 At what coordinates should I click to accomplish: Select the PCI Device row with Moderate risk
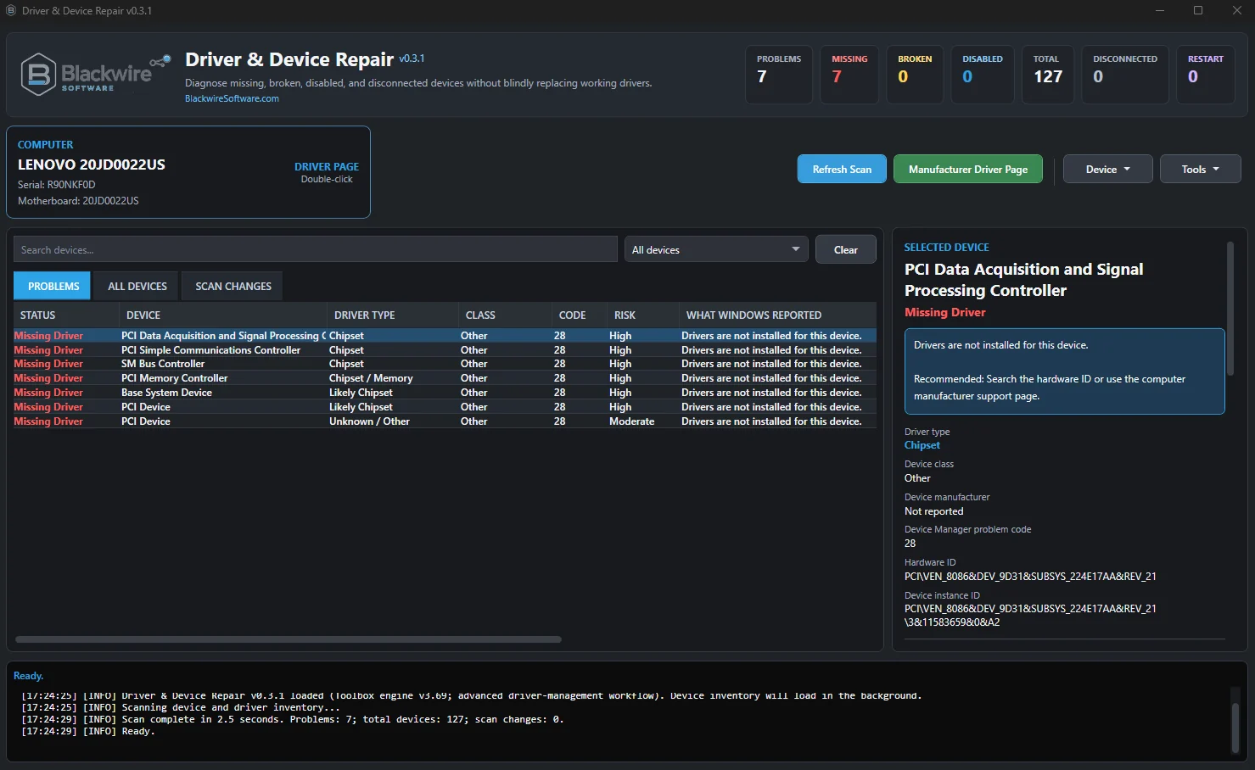pyautogui.click(x=445, y=421)
